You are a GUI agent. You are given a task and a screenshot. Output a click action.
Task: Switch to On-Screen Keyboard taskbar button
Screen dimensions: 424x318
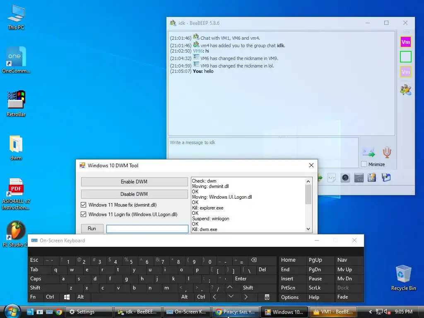coord(187,312)
